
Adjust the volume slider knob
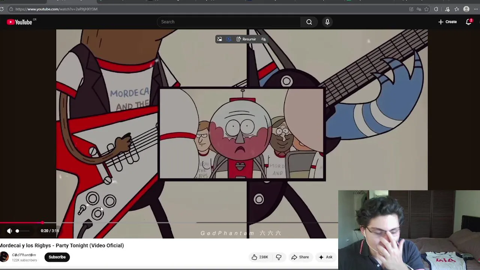[17, 231]
